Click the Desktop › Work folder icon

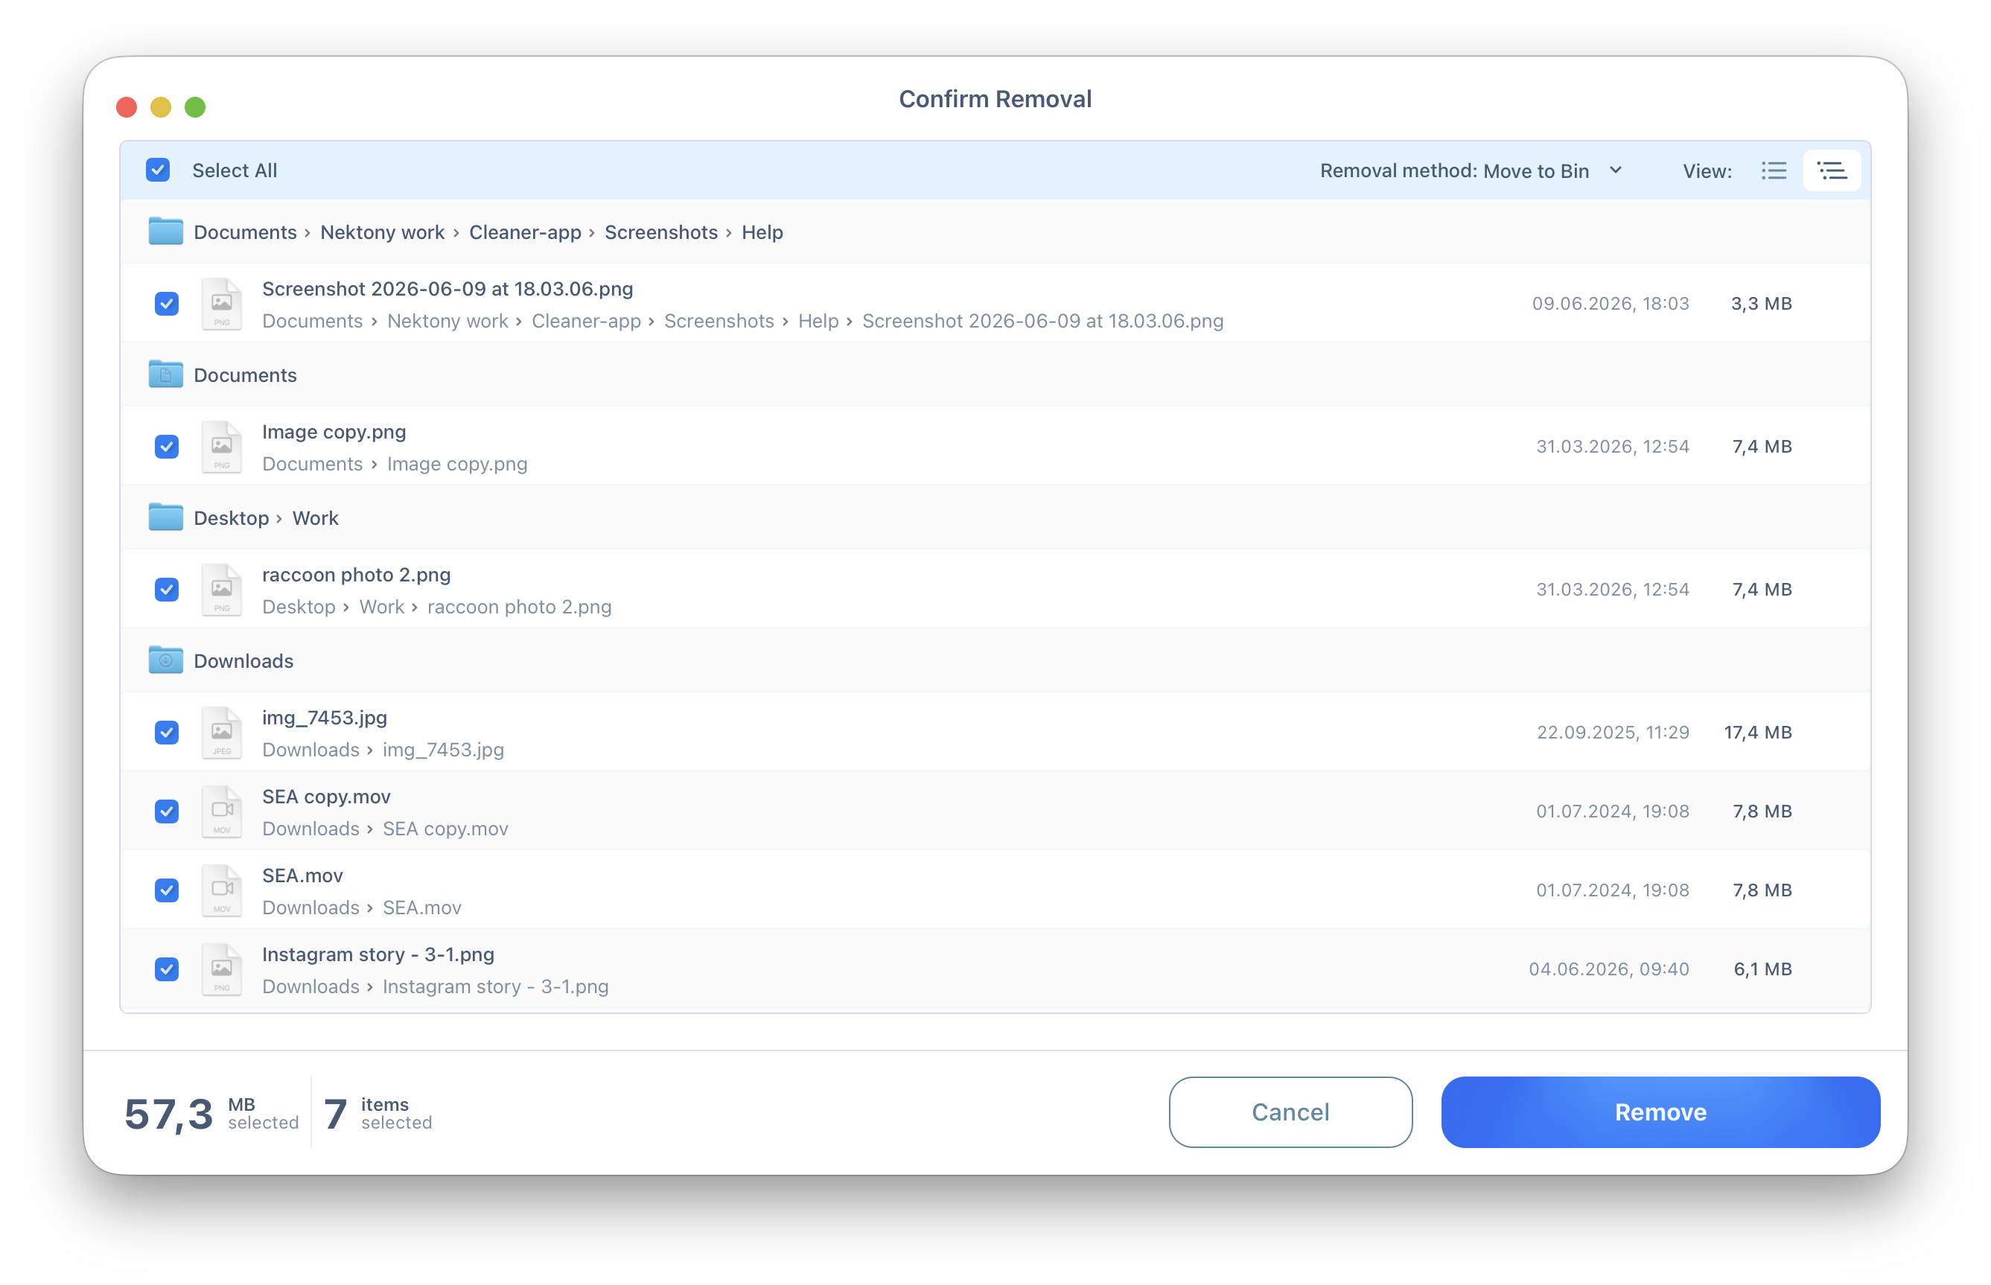165,517
